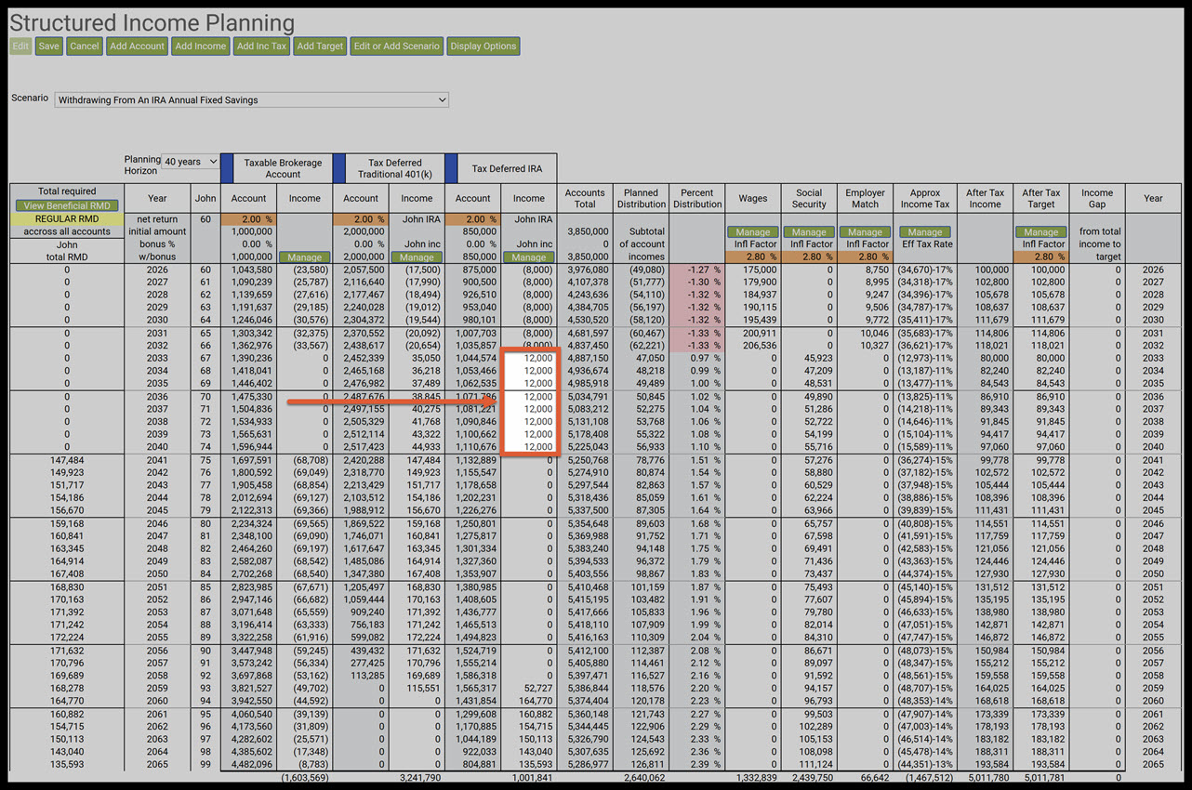Click the Taxable Brokerage Account header
This screenshot has height=790, width=1192.
[283, 168]
